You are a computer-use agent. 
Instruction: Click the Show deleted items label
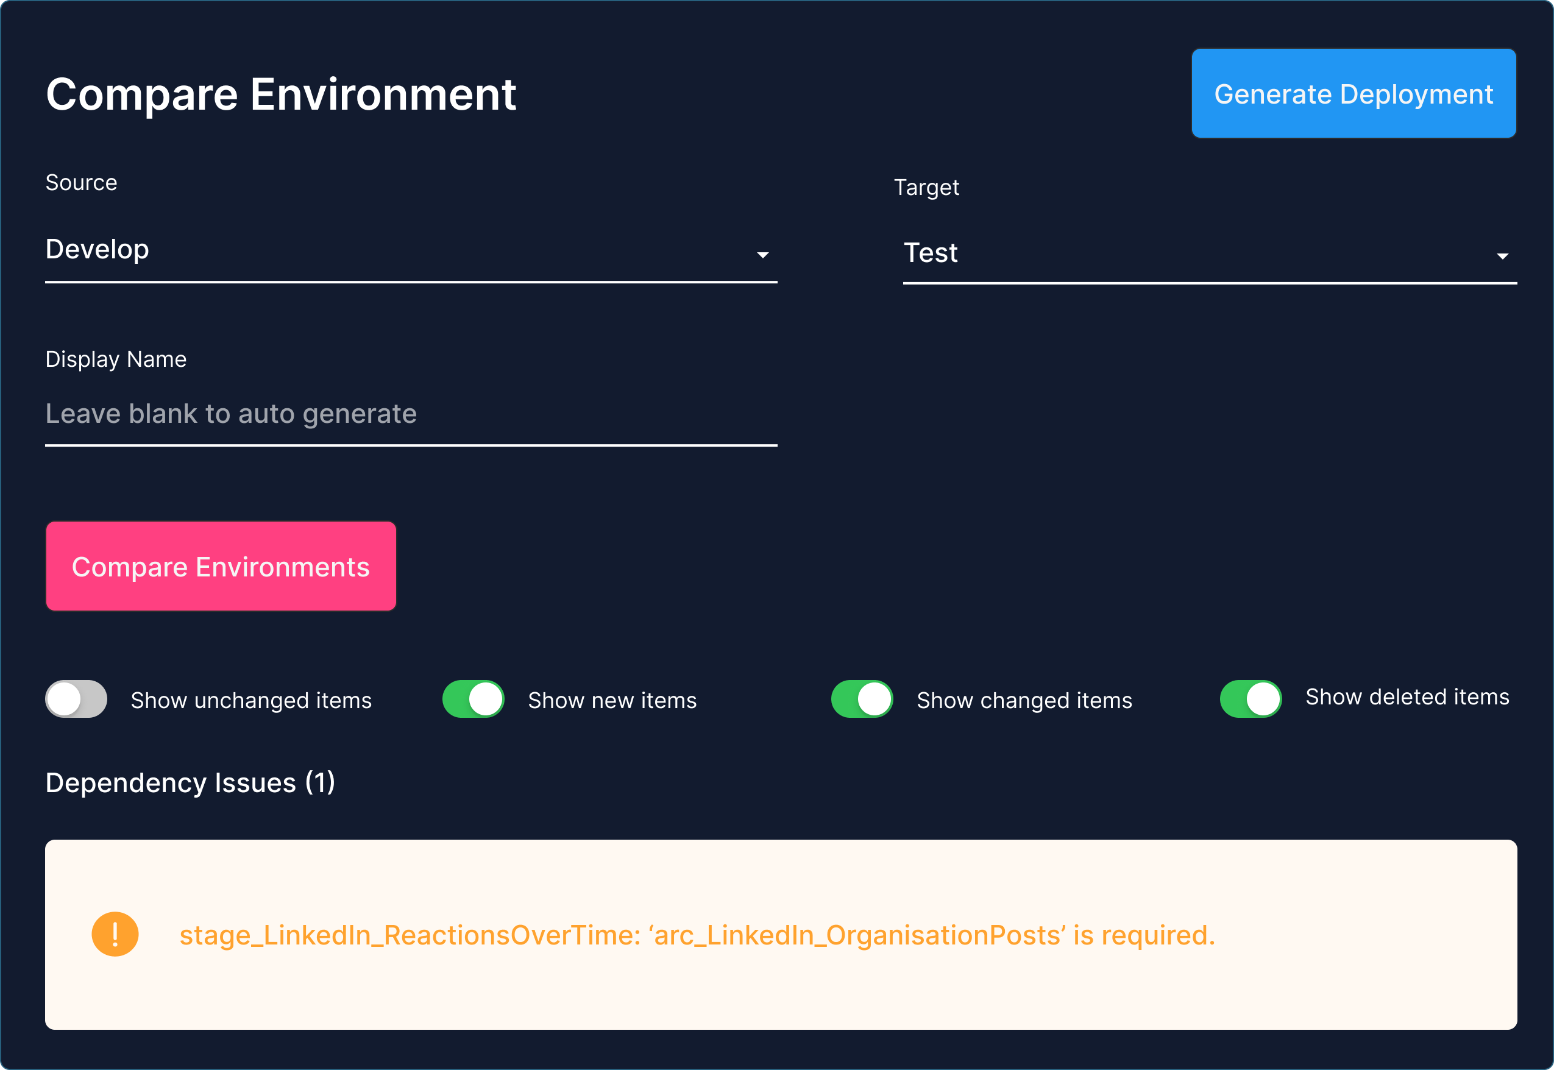1407,696
